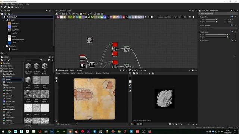
Task: Open the Parent Size width dropdown
Action: coord(171,17)
